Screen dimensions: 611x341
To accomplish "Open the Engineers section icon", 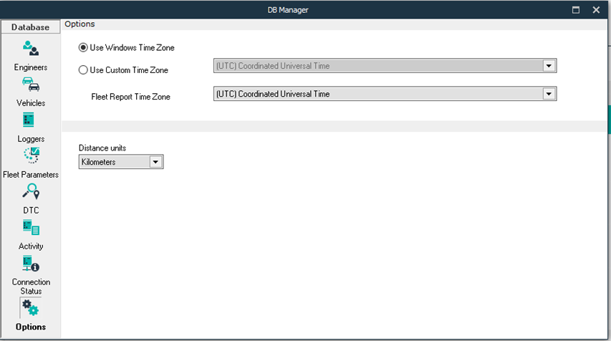I will tap(31, 49).
